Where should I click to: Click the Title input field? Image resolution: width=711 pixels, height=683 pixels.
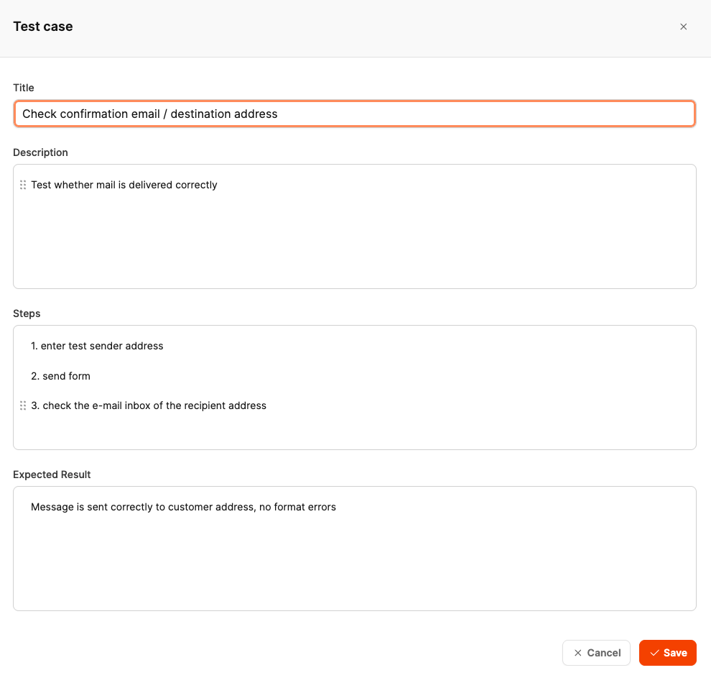point(354,114)
